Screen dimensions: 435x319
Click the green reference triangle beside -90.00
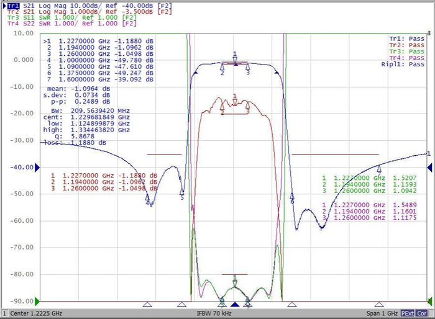pyautogui.click(x=37, y=301)
